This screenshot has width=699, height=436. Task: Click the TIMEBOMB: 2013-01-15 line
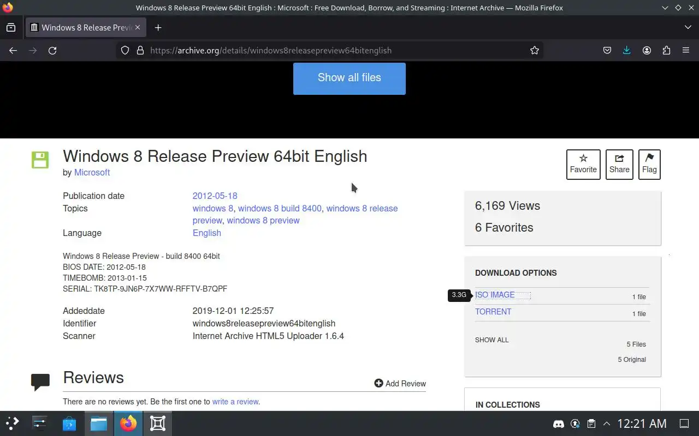pos(105,278)
